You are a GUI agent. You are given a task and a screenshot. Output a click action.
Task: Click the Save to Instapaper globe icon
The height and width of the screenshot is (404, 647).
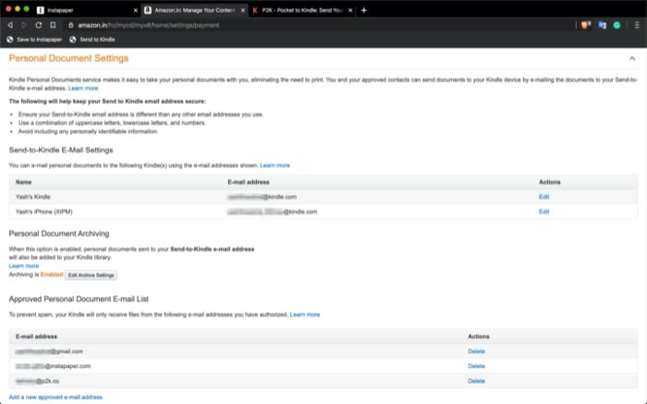click(x=10, y=40)
